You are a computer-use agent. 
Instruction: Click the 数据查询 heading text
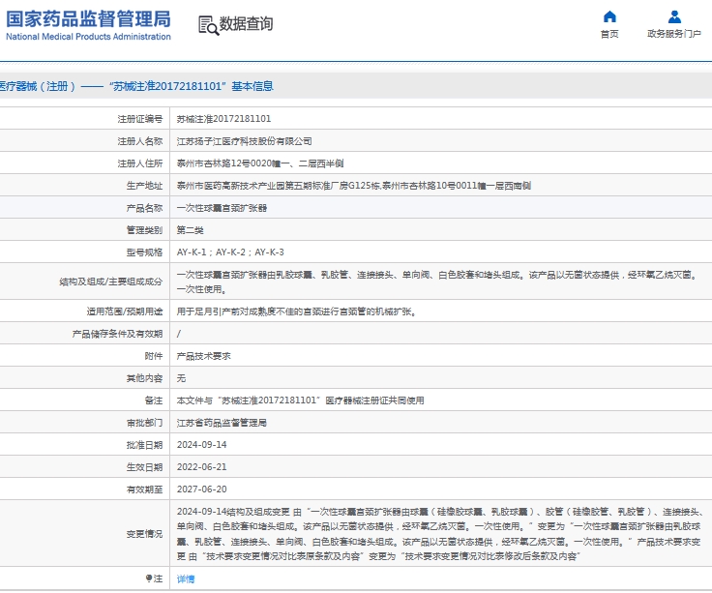click(246, 23)
